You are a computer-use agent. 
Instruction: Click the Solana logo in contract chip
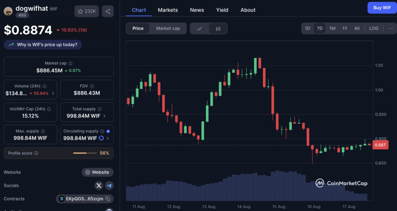[62, 199]
